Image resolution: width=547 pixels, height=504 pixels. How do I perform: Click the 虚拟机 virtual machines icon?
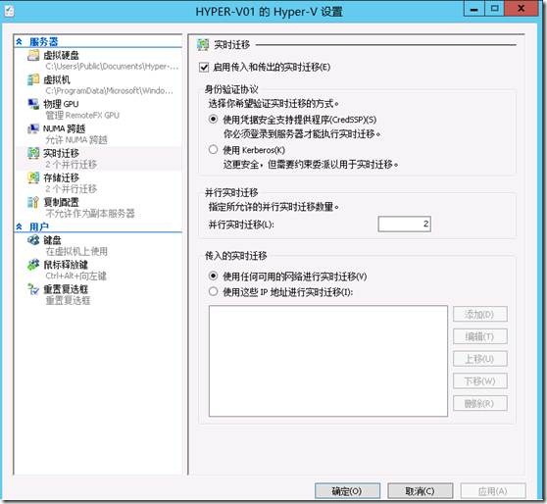[33, 79]
